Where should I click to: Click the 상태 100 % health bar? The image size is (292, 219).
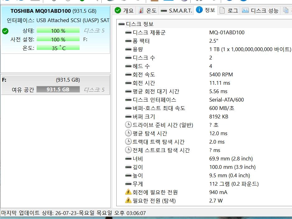[x=58, y=31]
